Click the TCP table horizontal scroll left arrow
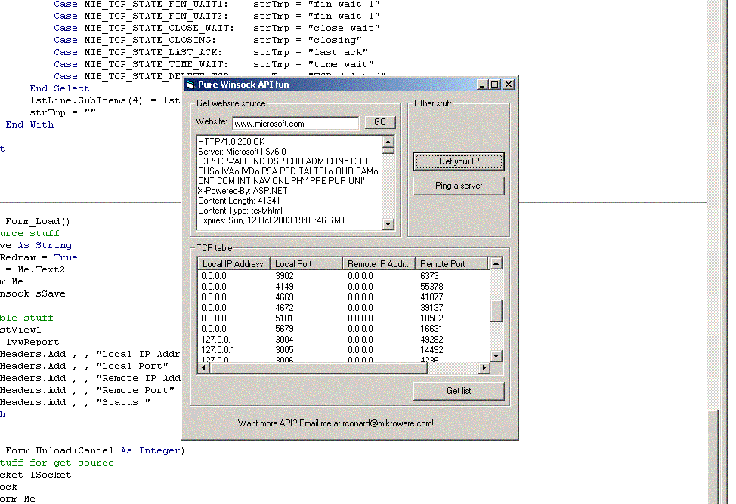Screen dimensions: 736x504 point(204,368)
